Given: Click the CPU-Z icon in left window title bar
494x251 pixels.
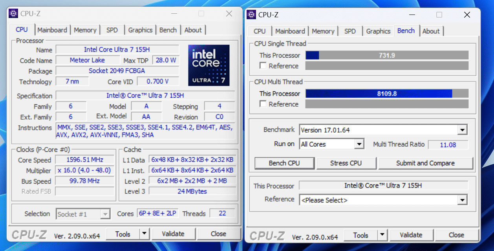Looking at the screenshot, I should (x=14, y=14).
